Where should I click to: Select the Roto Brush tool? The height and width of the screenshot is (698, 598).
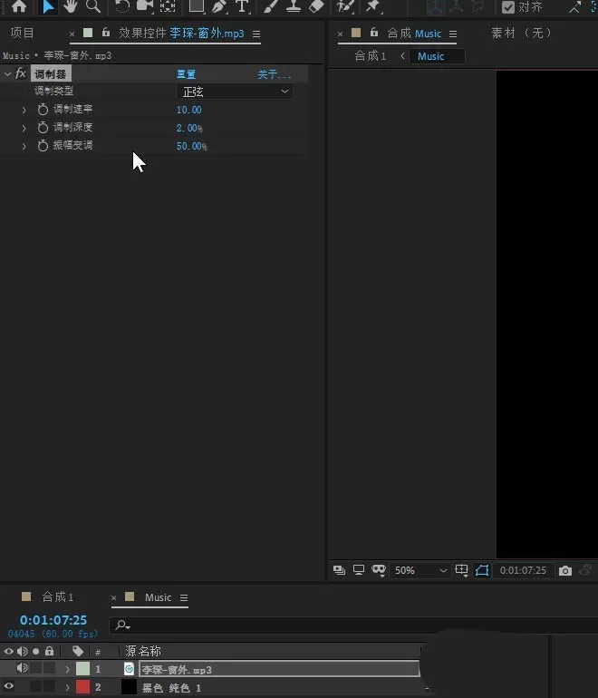point(345,6)
